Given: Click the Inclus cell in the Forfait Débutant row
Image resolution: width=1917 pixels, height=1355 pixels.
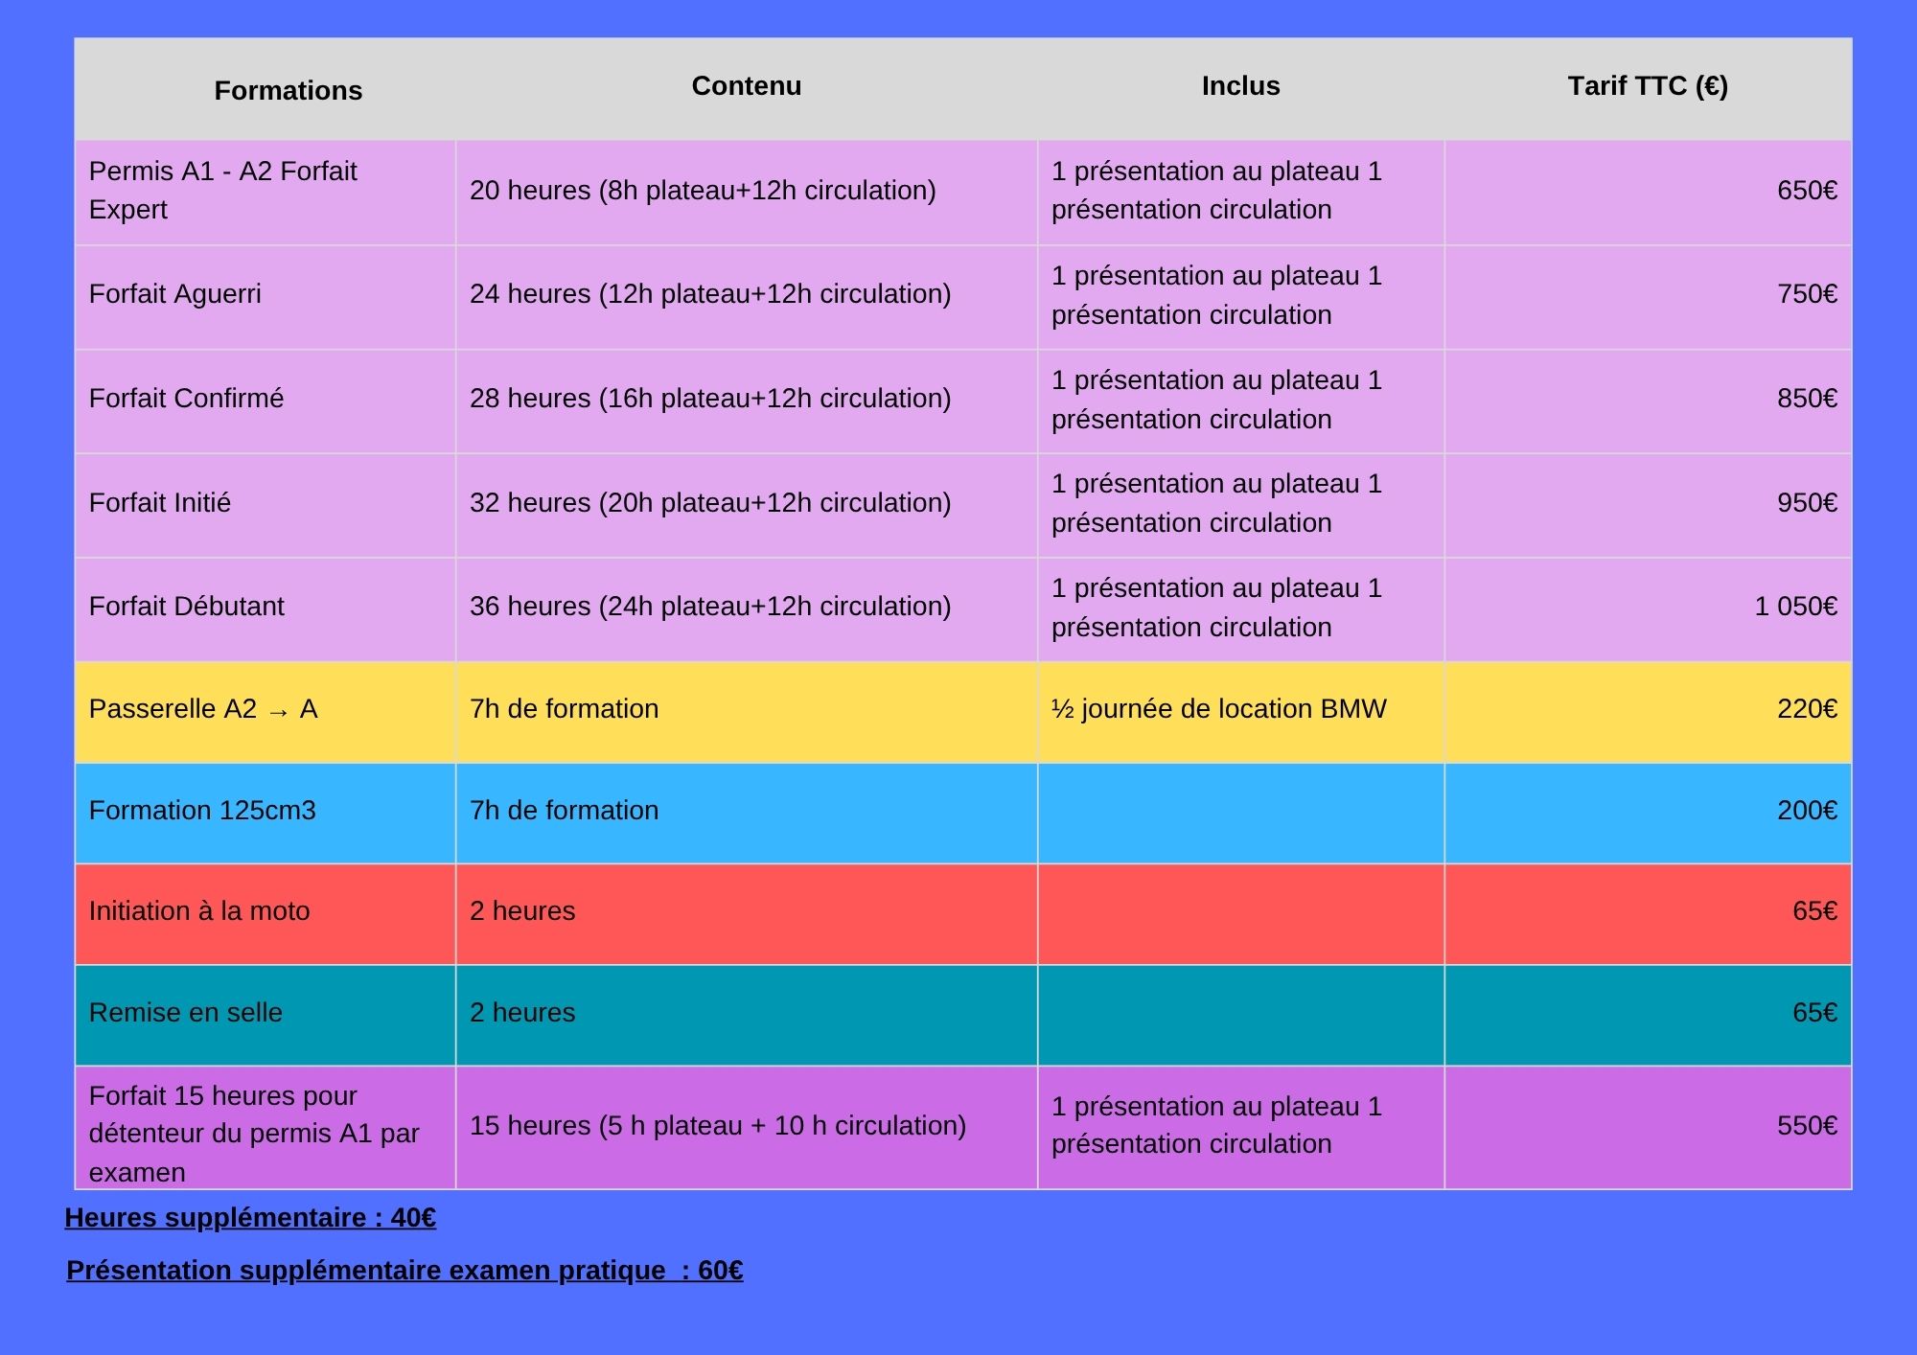Looking at the screenshot, I should pyautogui.click(x=1240, y=609).
